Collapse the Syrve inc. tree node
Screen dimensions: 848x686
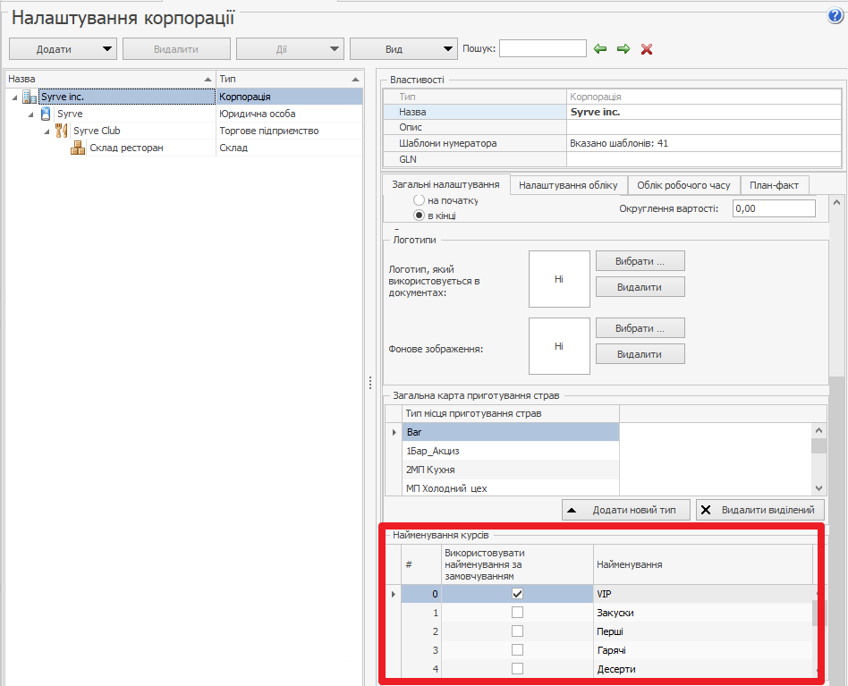[14, 97]
